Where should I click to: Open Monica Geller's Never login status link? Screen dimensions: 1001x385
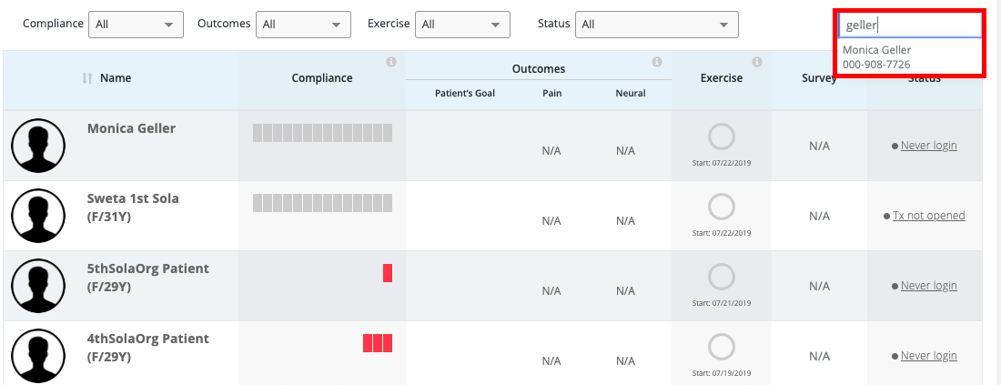click(928, 146)
